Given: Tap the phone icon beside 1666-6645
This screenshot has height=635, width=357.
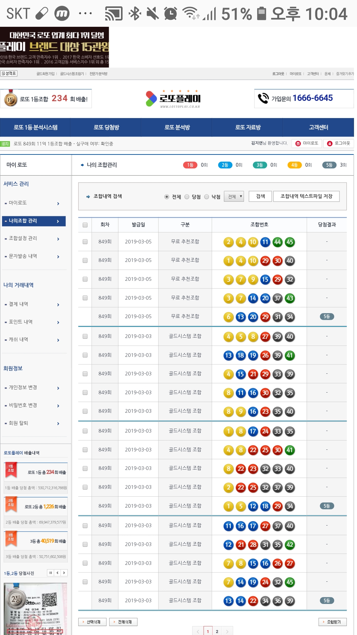Looking at the screenshot, I should [x=263, y=98].
